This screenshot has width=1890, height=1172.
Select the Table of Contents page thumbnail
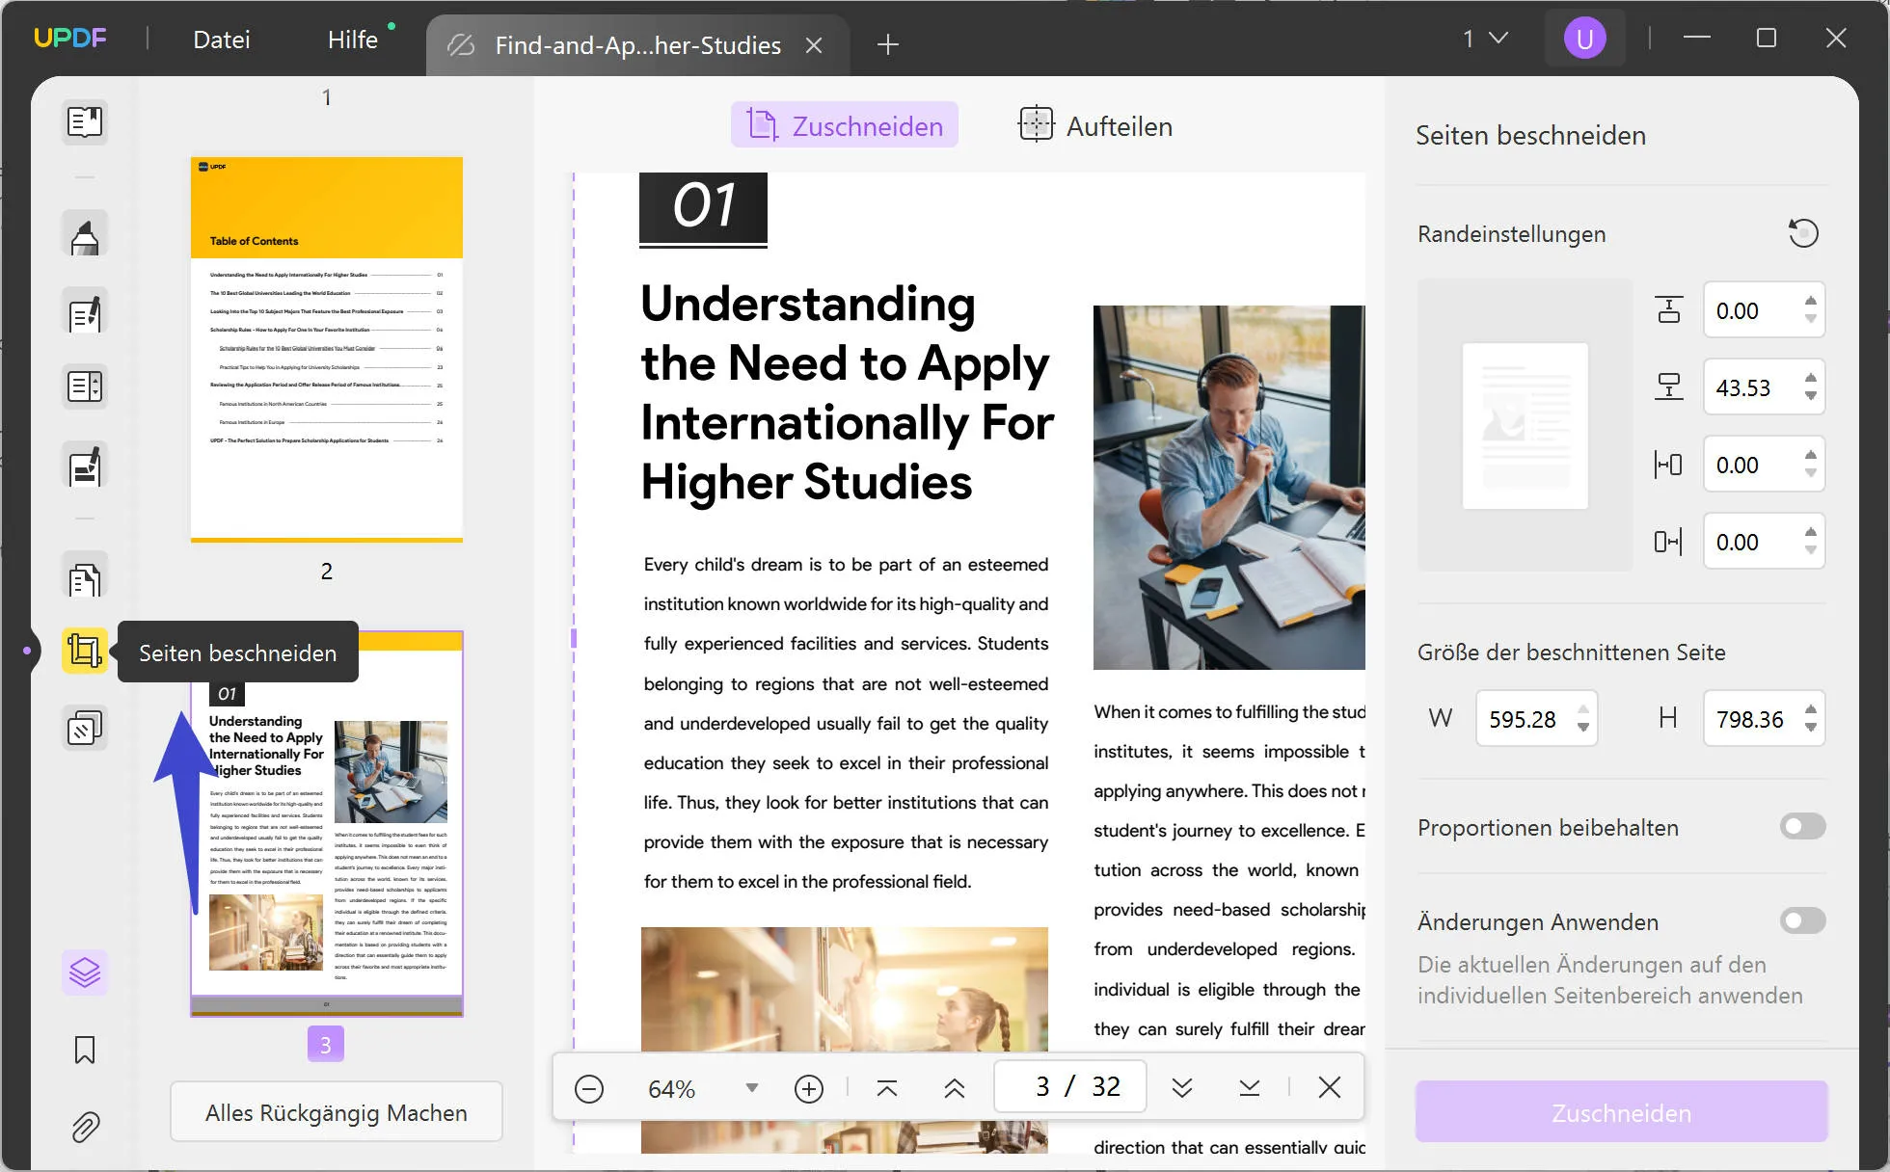tap(327, 349)
